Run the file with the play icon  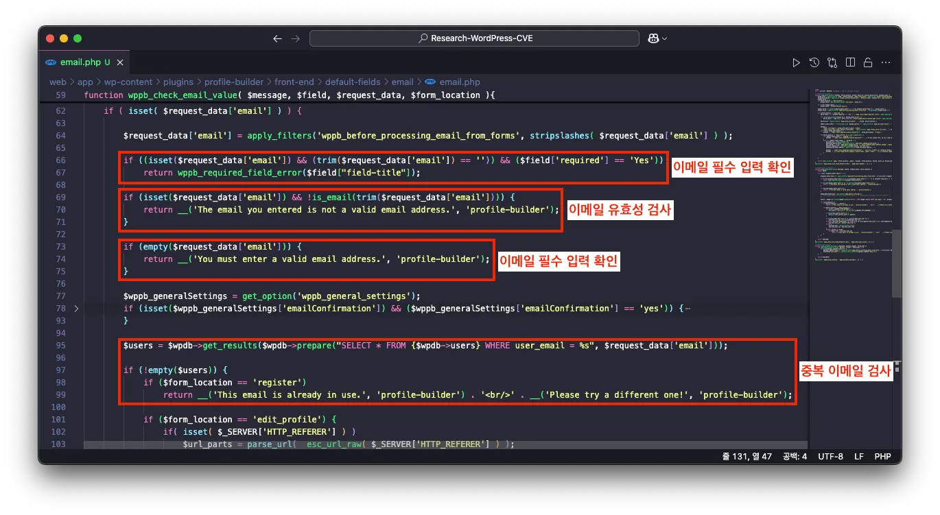pos(796,62)
